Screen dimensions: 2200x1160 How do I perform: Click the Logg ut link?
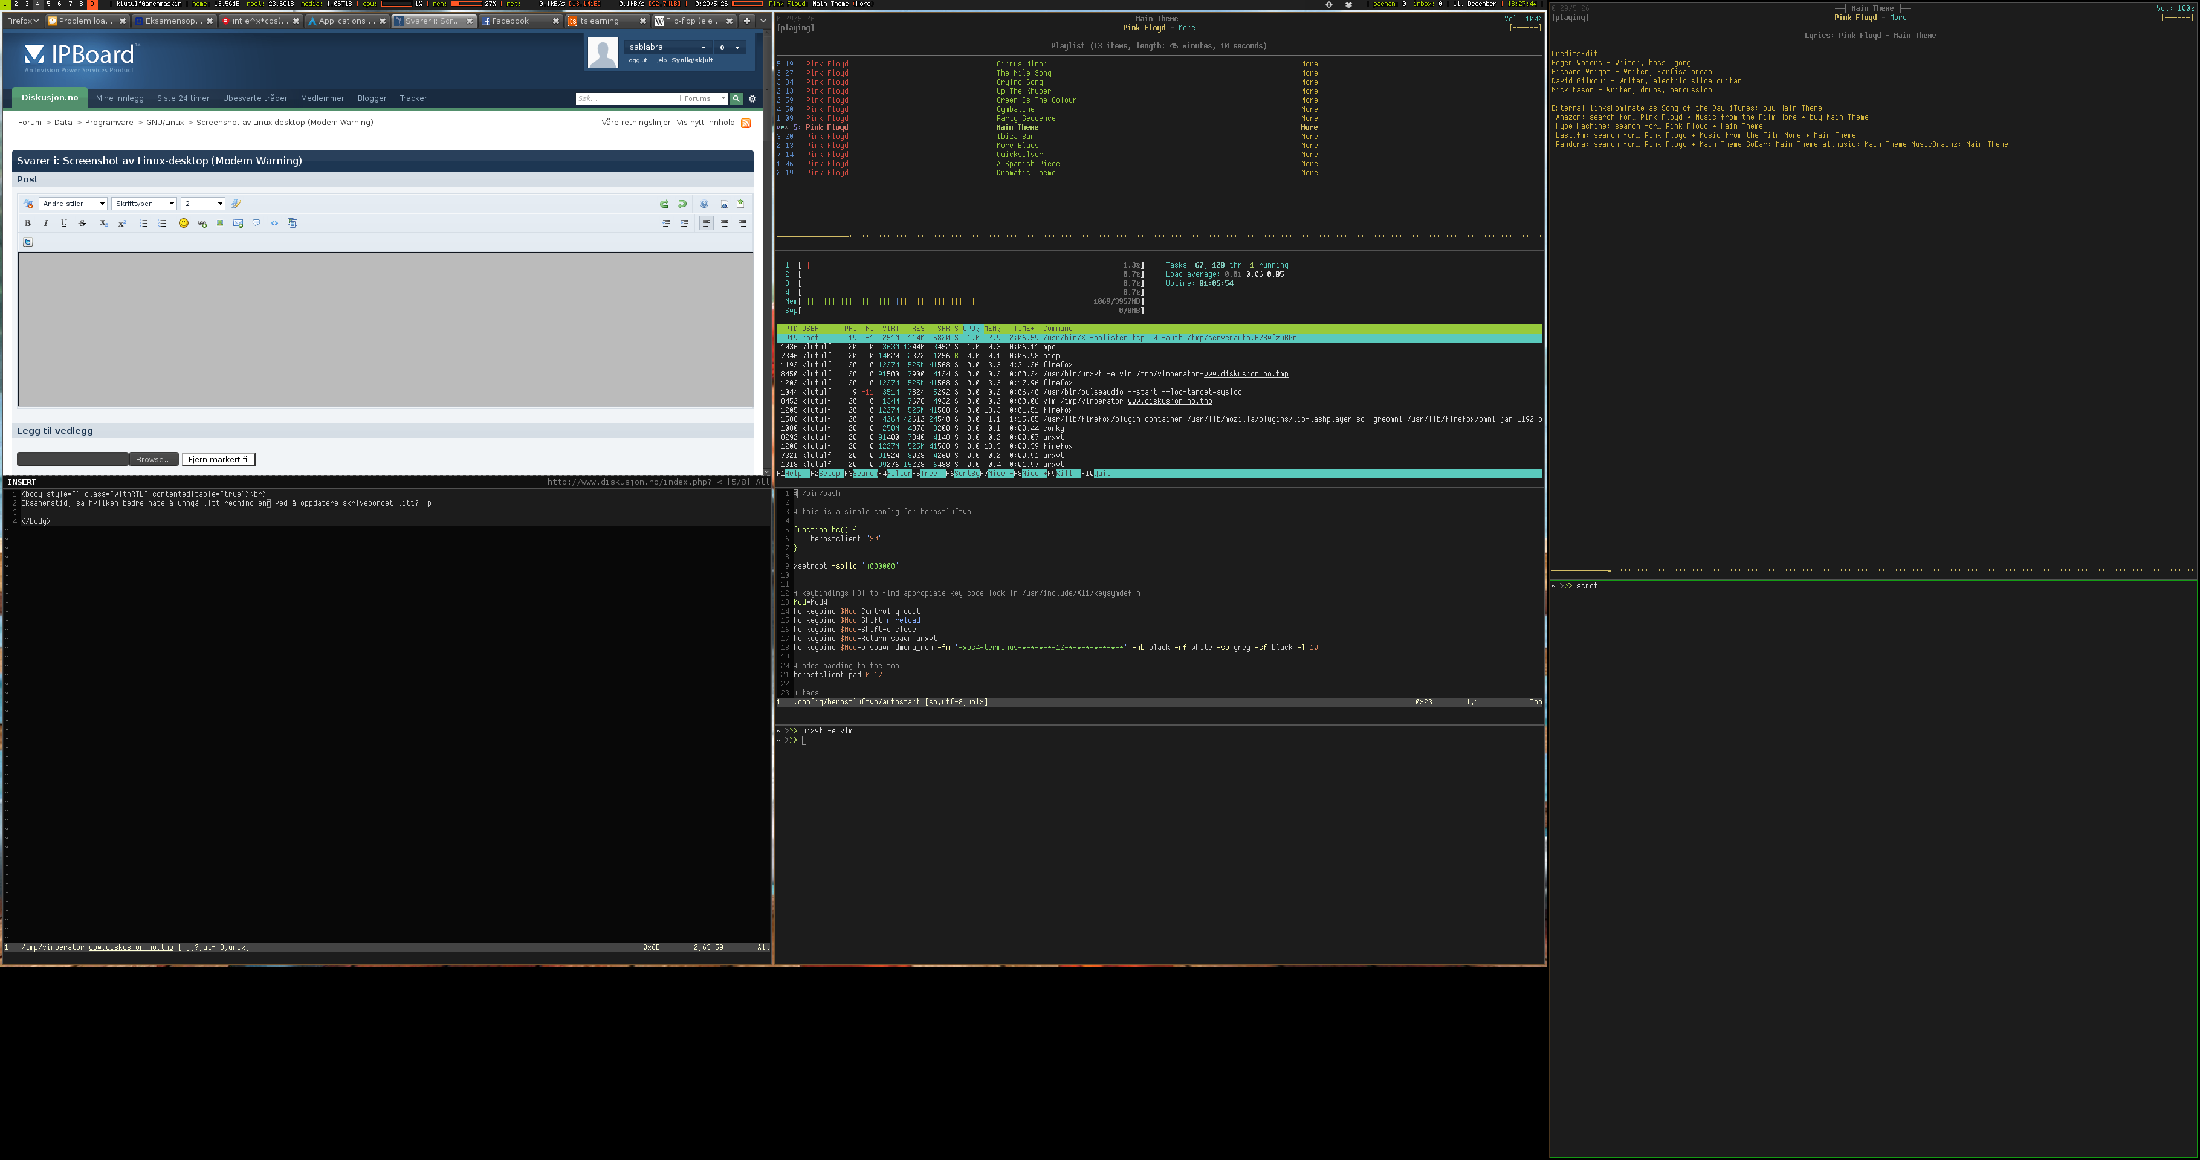(x=635, y=60)
